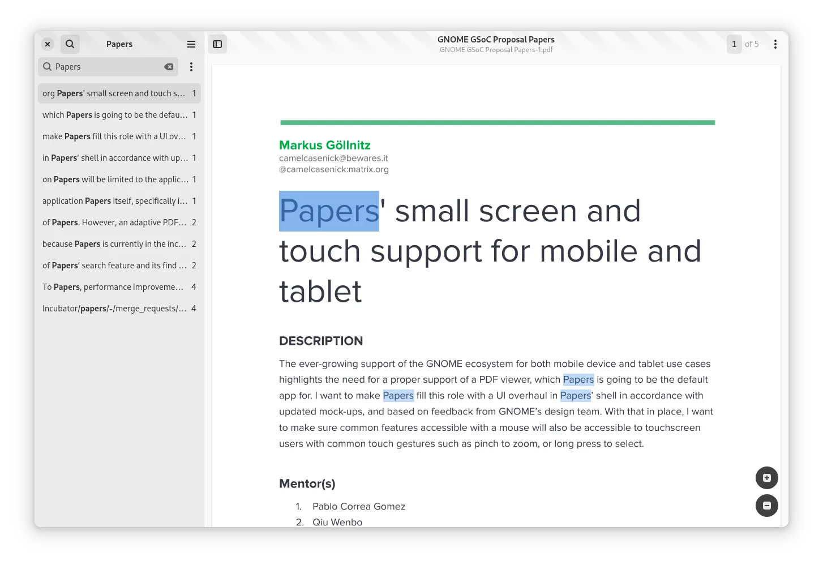The image size is (823, 565).
Task: Toggle the search magnifier button
Action: 70,44
